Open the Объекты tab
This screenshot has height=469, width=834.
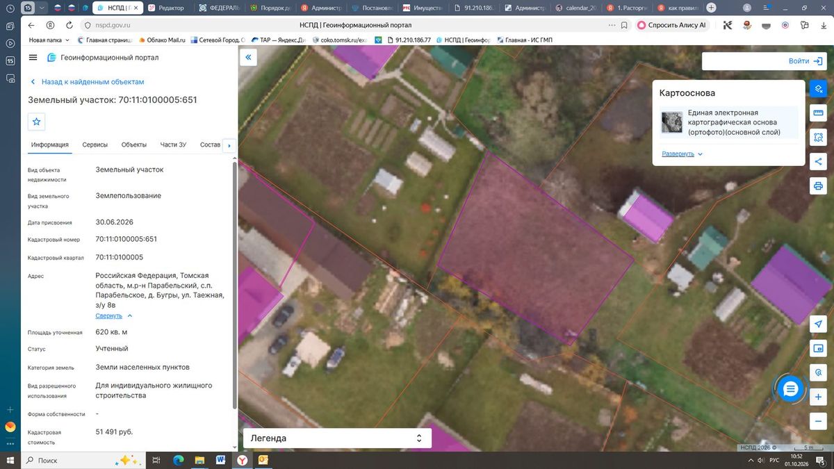pos(134,145)
